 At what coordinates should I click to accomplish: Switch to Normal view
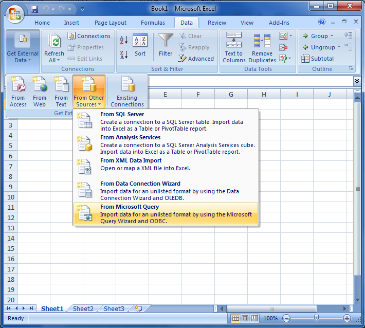tap(235, 318)
